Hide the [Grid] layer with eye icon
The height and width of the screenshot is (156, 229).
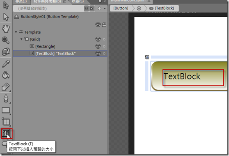point(98,39)
